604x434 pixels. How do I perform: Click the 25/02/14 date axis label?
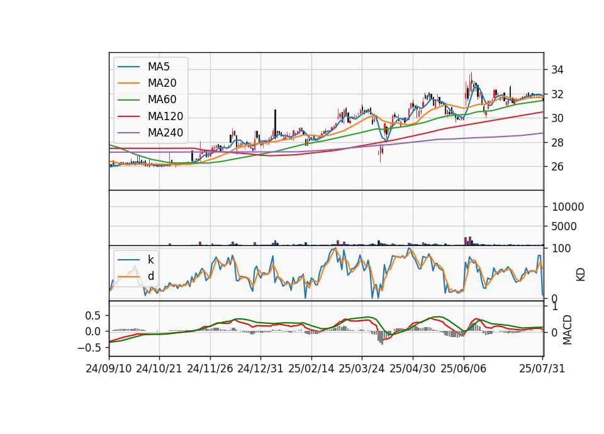[x=311, y=369]
